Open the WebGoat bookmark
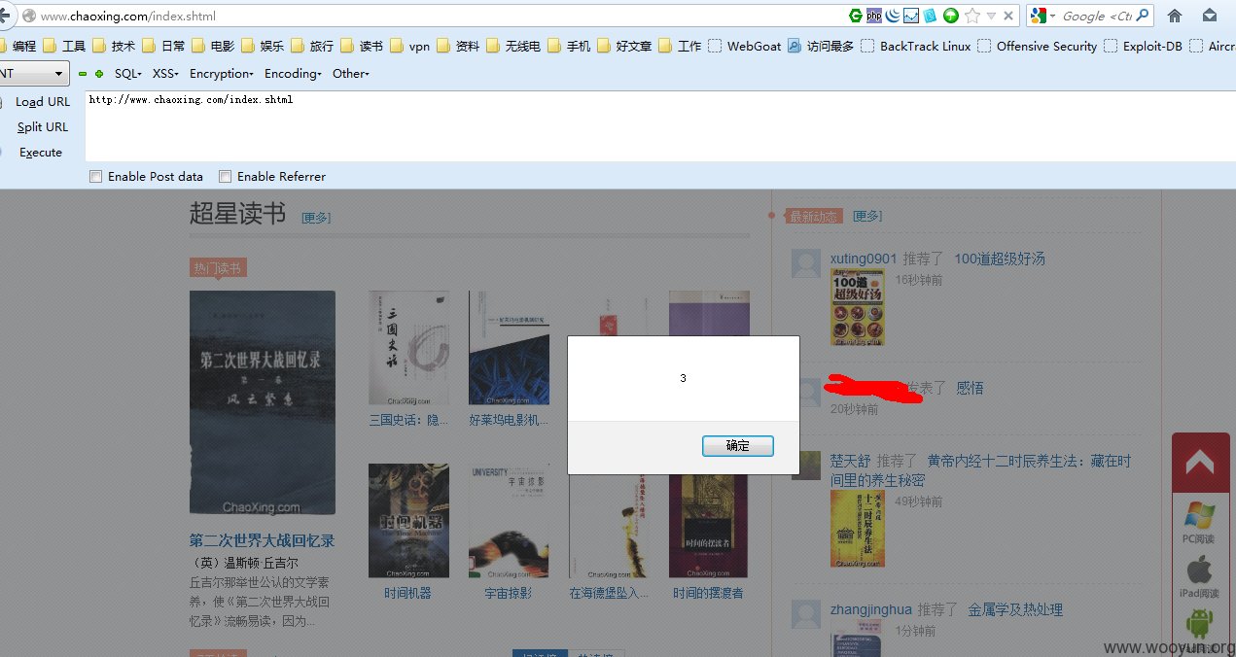Viewport: 1236px width, 657px height. 744,46
